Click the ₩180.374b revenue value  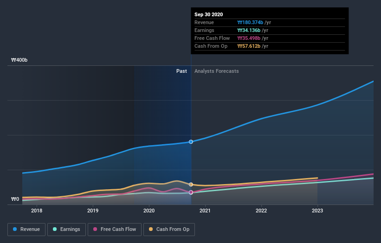tap(250, 22)
